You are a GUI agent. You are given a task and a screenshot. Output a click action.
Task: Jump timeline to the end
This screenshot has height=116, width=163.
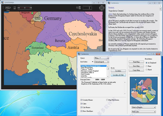(31, 8)
